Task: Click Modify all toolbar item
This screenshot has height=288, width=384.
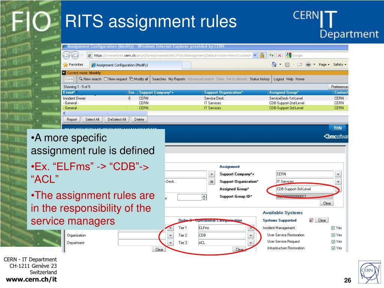Action: click(x=139, y=79)
